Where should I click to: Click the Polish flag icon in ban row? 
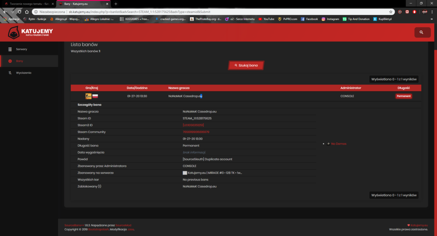point(95,96)
